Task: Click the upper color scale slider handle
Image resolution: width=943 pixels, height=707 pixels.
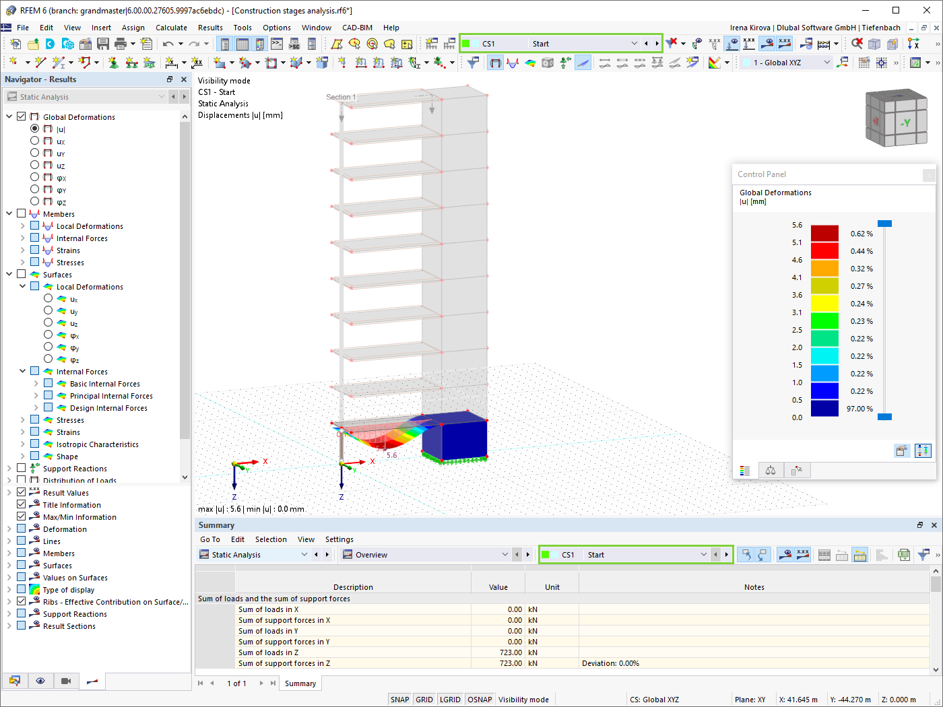Action: point(884,224)
